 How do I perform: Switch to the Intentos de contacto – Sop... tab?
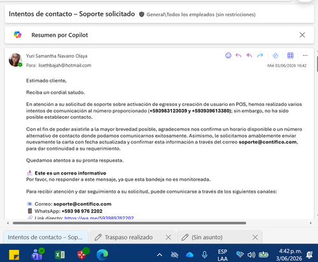pos(46,237)
